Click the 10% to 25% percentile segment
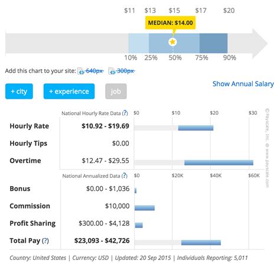Image resolution: width=280 pixels, height=263 pixels. pyautogui.click(x=139, y=43)
